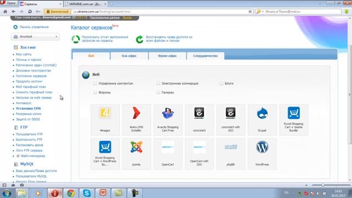Tick the Управление контентом checkbox
Viewport: 352px width, 198px height.
pyautogui.click(x=95, y=83)
